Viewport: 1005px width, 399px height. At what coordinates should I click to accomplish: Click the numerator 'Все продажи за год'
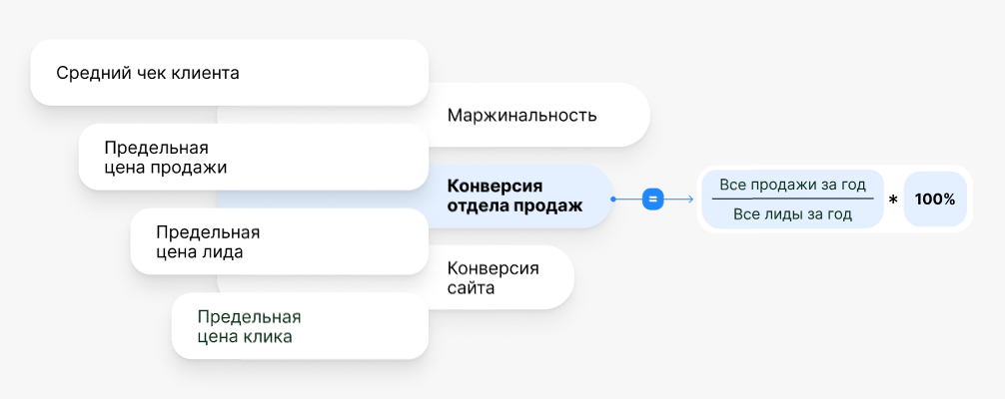click(x=792, y=185)
